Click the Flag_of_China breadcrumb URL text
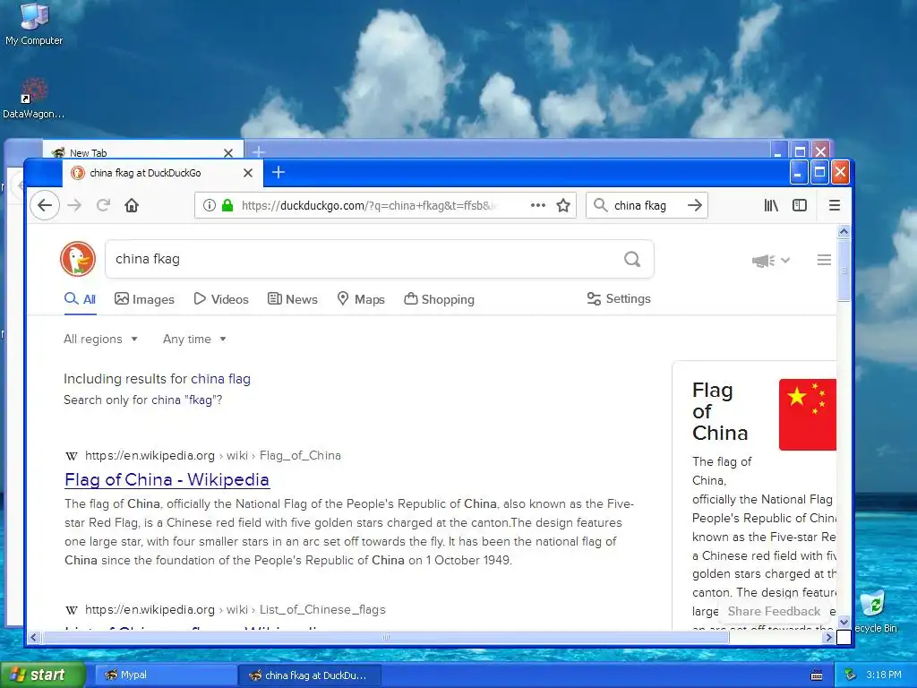Image resolution: width=917 pixels, height=688 pixels. click(x=300, y=455)
